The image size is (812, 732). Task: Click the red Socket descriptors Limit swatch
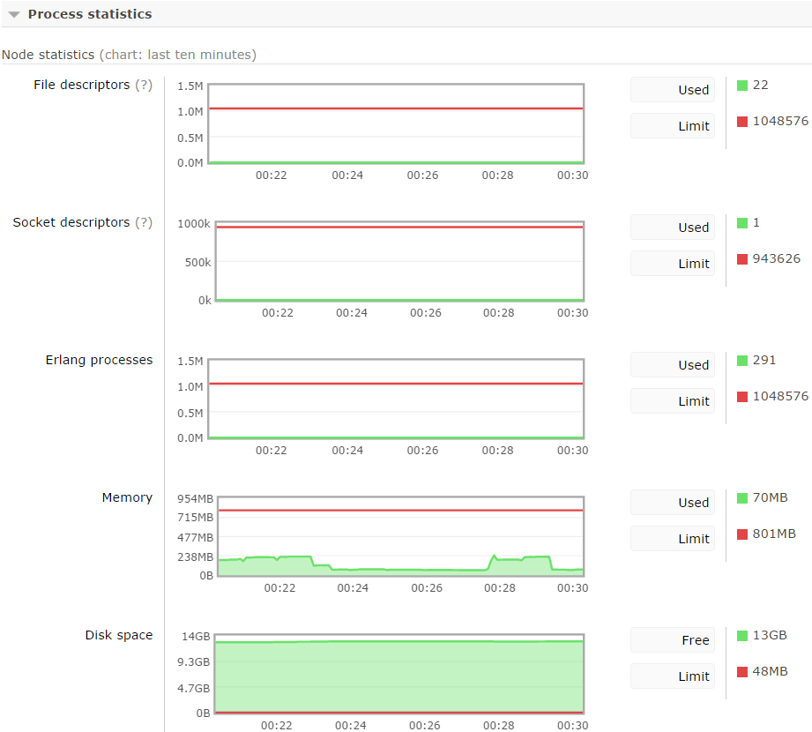click(x=742, y=259)
